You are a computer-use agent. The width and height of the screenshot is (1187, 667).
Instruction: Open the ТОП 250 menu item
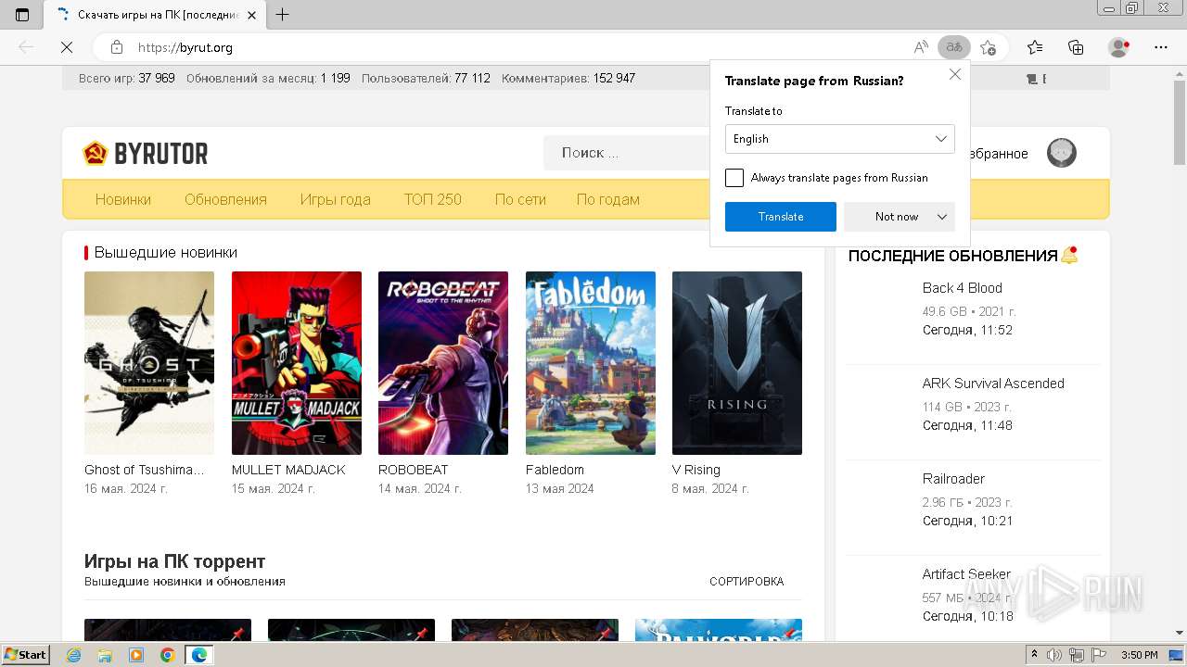click(x=432, y=199)
